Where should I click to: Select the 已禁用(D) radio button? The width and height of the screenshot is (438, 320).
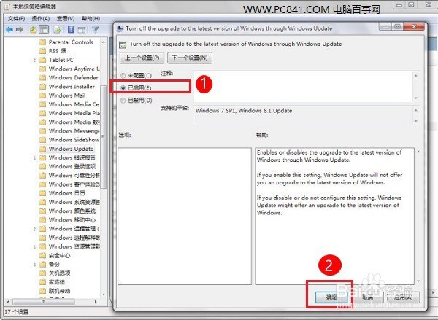click(123, 101)
